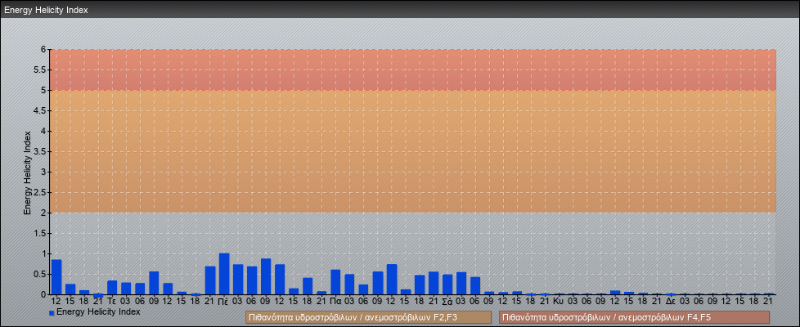This screenshot has height=327, width=800.
Task: Select the F2,F3 waterspout probability legend box
Action: pos(368,317)
